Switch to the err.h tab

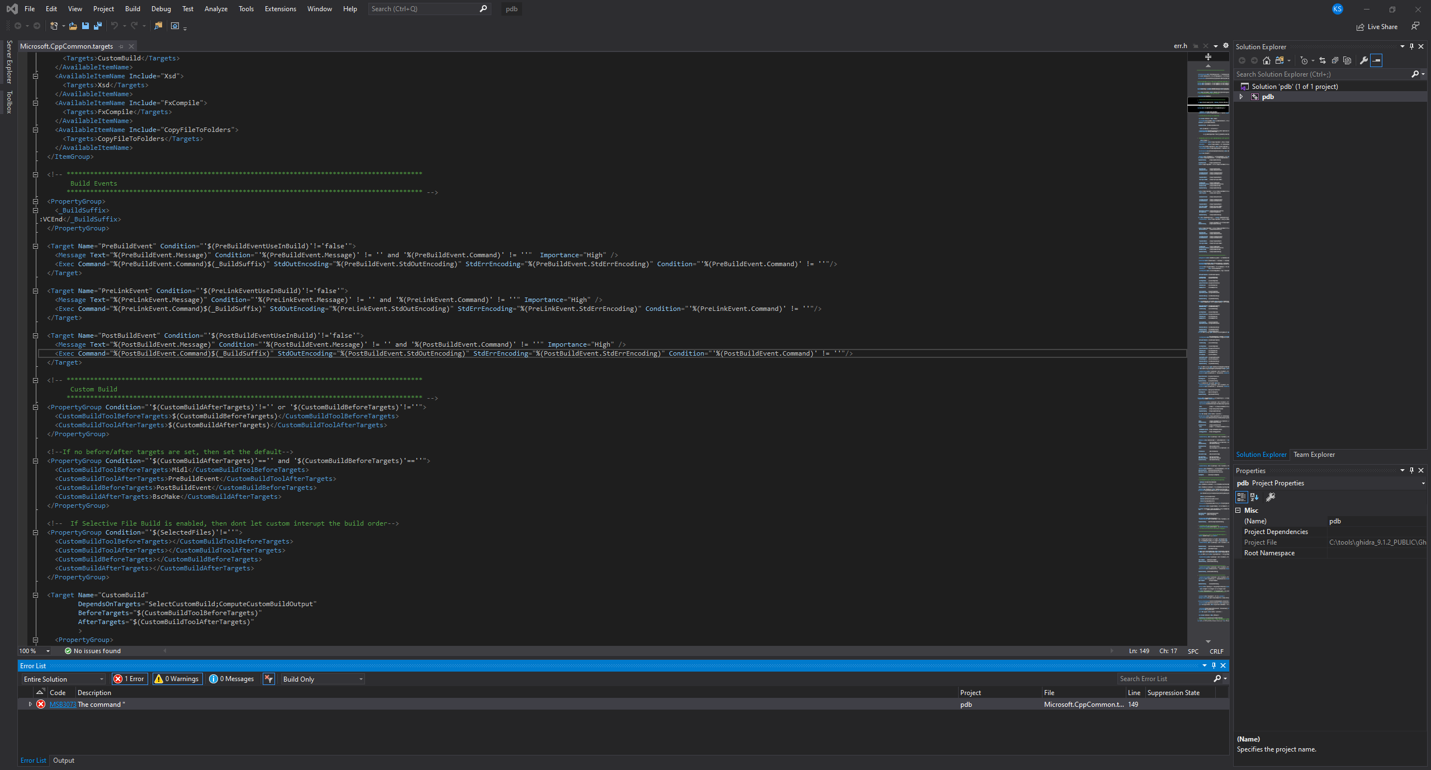(1179, 46)
